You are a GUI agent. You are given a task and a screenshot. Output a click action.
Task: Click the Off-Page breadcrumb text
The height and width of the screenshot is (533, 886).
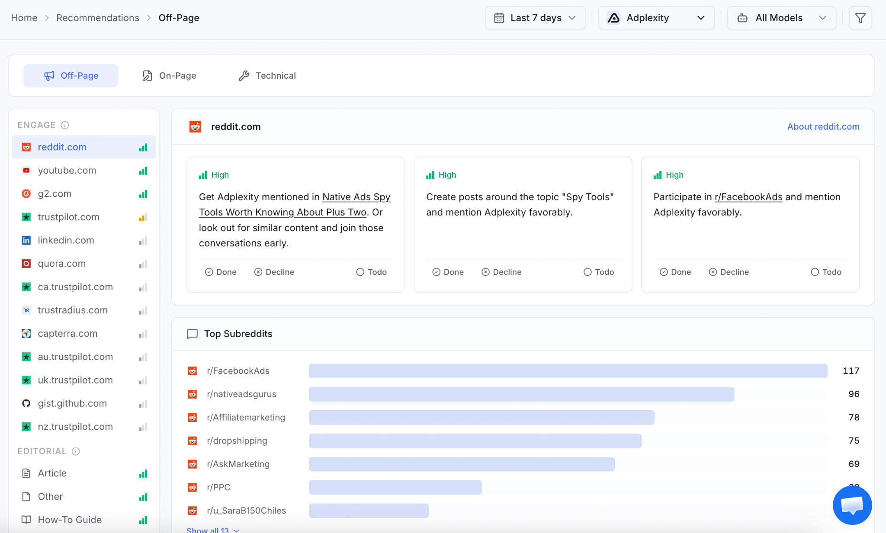click(x=179, y=18)
